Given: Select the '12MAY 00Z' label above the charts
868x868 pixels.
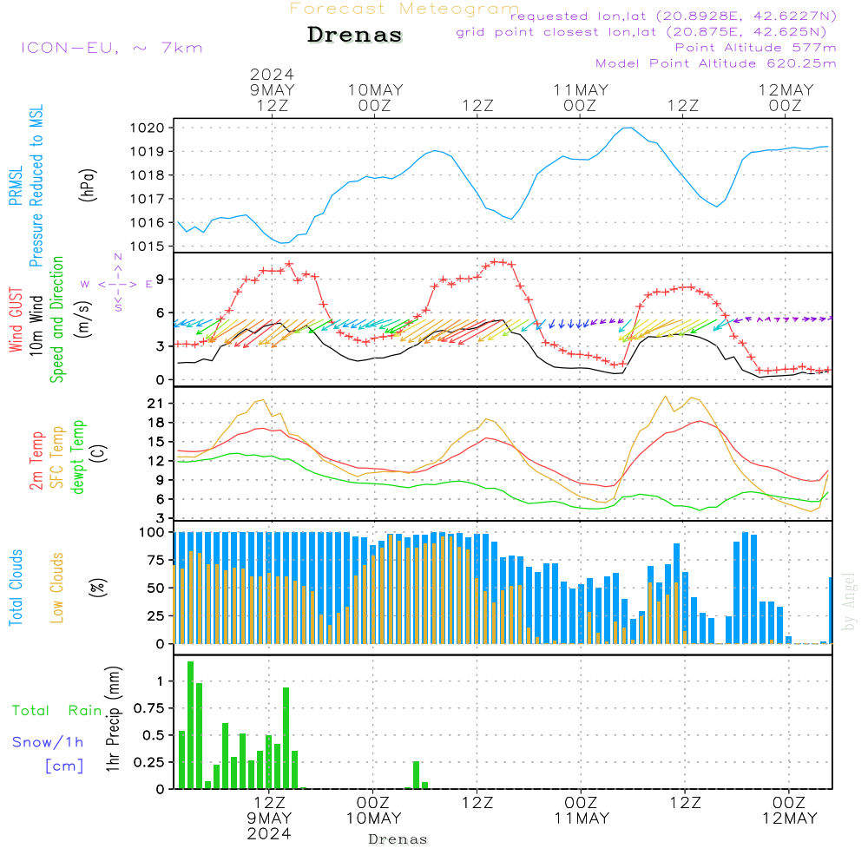Looking at the screenshot, I should click(x=786, y=97).
